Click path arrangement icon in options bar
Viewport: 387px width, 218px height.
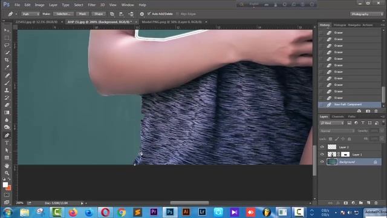[x=131, y=14]
